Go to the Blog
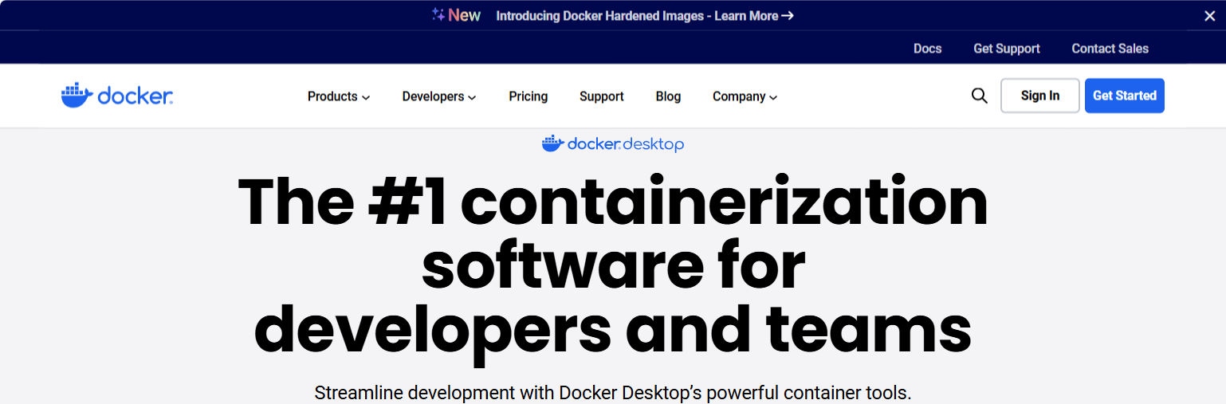This screenshot has width=1226, height=404. coord(668,96)
